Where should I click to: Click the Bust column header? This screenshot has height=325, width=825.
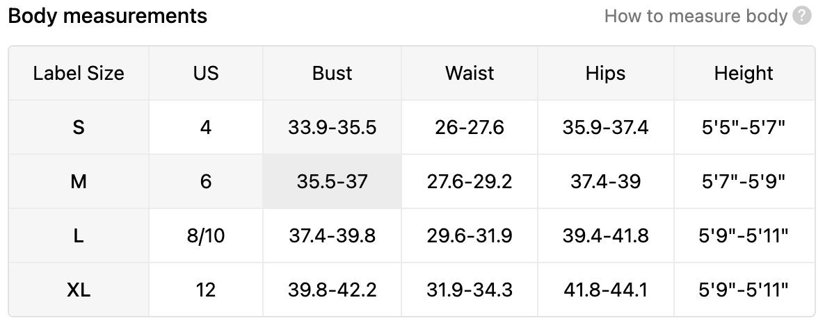[x=332, y=73]
